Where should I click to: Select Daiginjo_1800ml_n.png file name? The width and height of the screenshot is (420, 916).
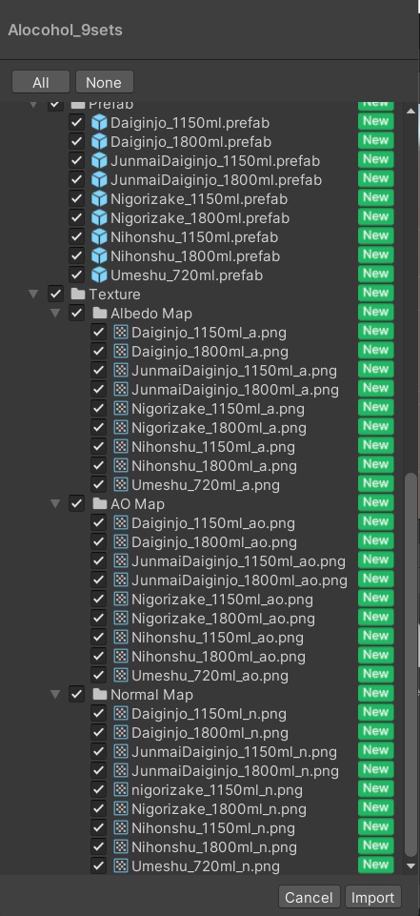(x=210, y=733)
